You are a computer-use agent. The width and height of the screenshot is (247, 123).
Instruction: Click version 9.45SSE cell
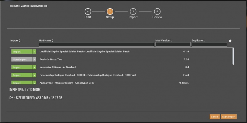point(184,83)
